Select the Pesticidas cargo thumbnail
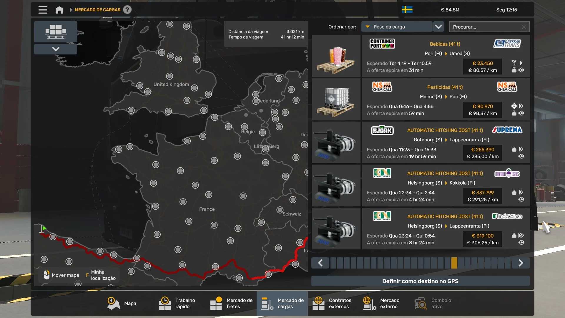Screen dimensions: 565x318 (x=336, y=100)
